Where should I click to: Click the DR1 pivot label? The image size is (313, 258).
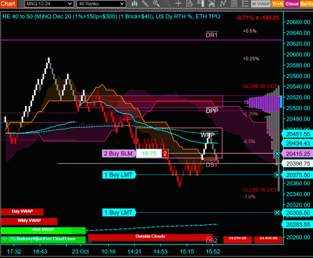(x=212, y=34)
